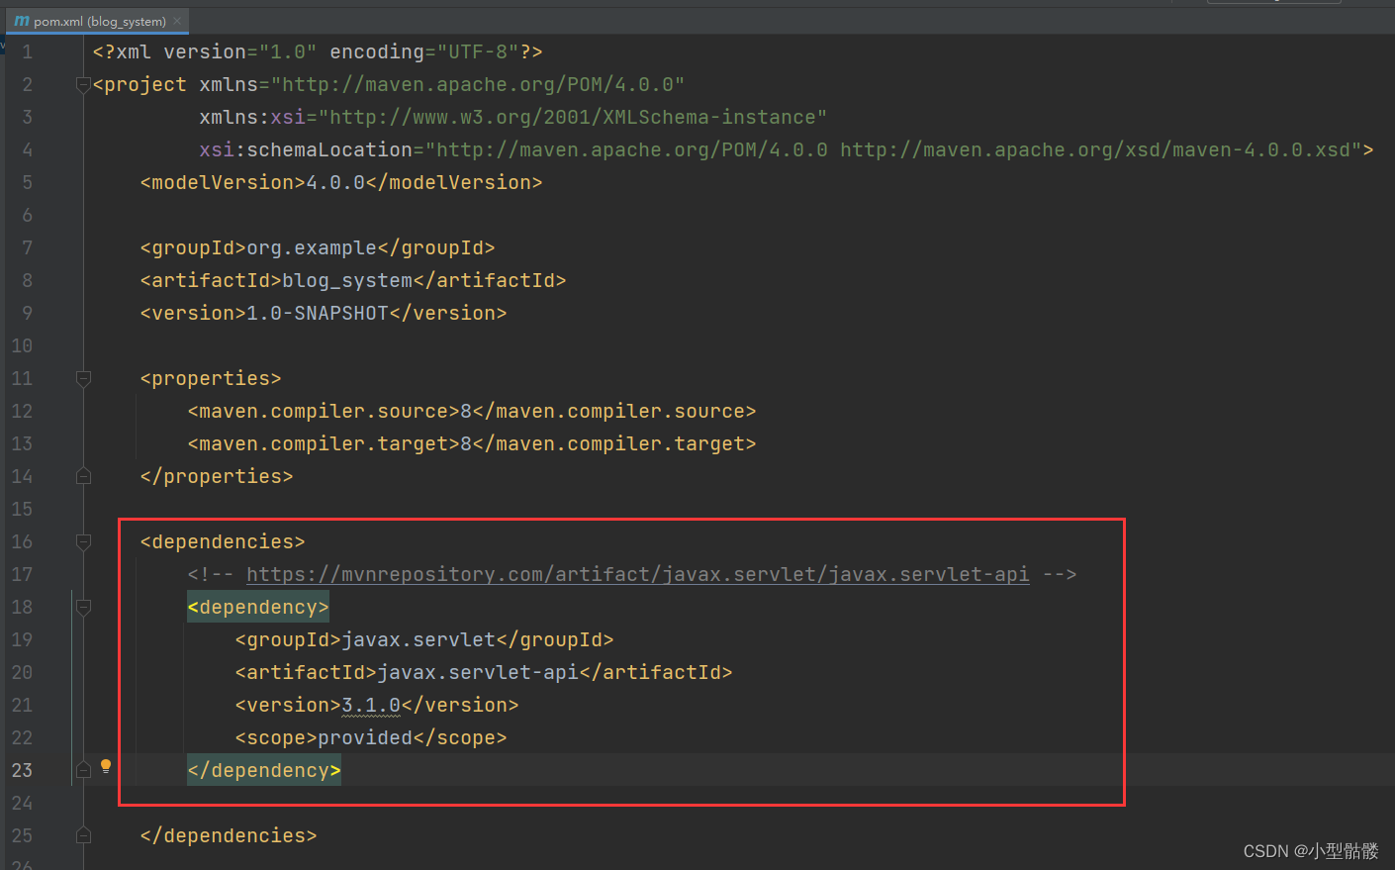Screen dimensions: 1395x870
Task: Collapse the project element fold marker
Action: coord(83,85)
